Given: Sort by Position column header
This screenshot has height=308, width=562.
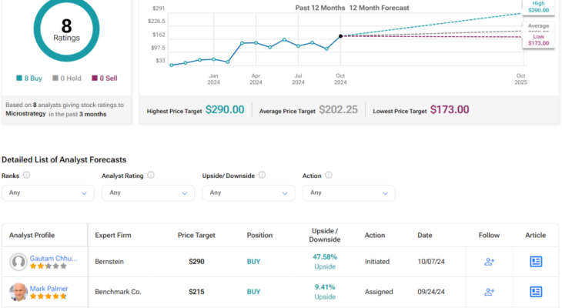Looking at the screenshot, I should [x=259, y=235].
